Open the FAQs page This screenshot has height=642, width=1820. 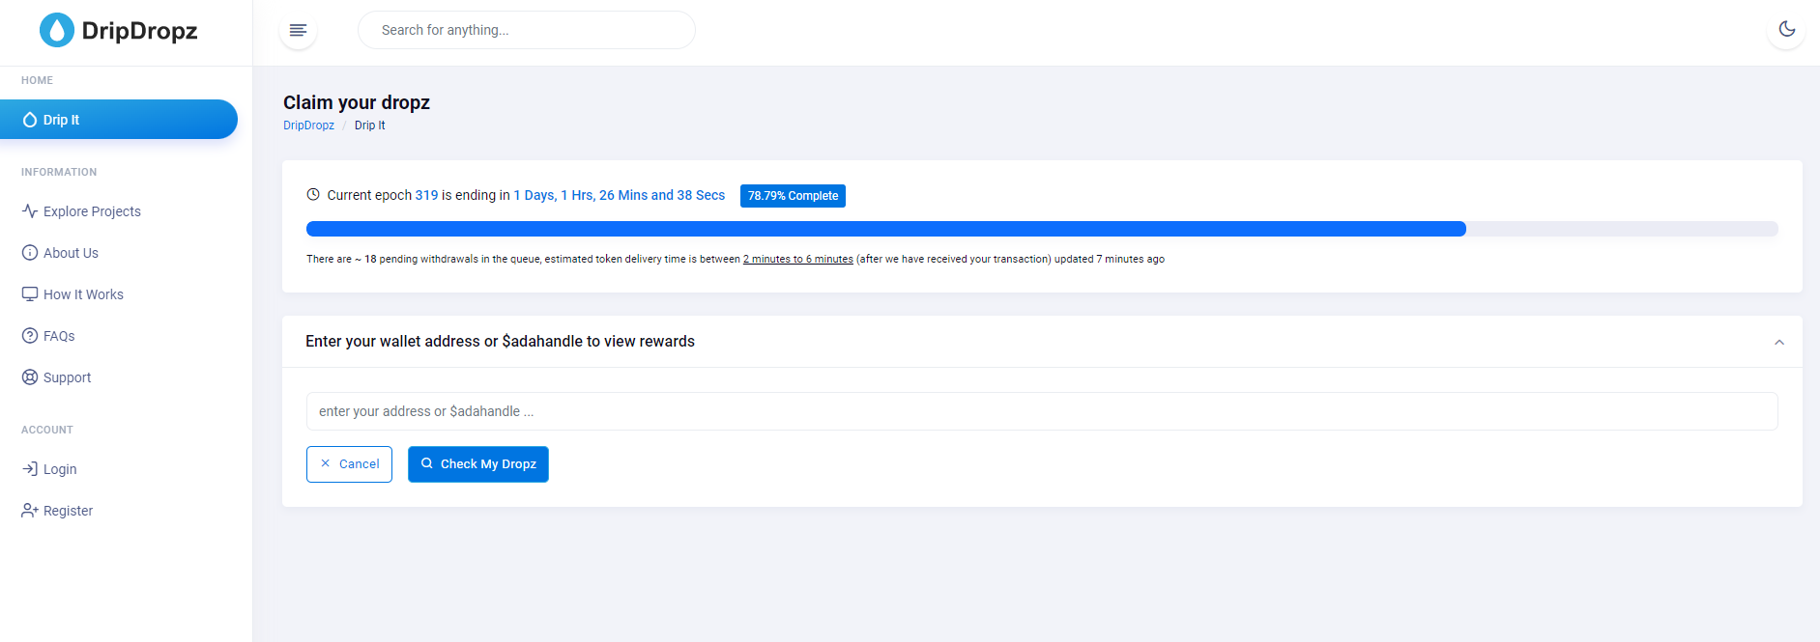click(x=59, y=336)
